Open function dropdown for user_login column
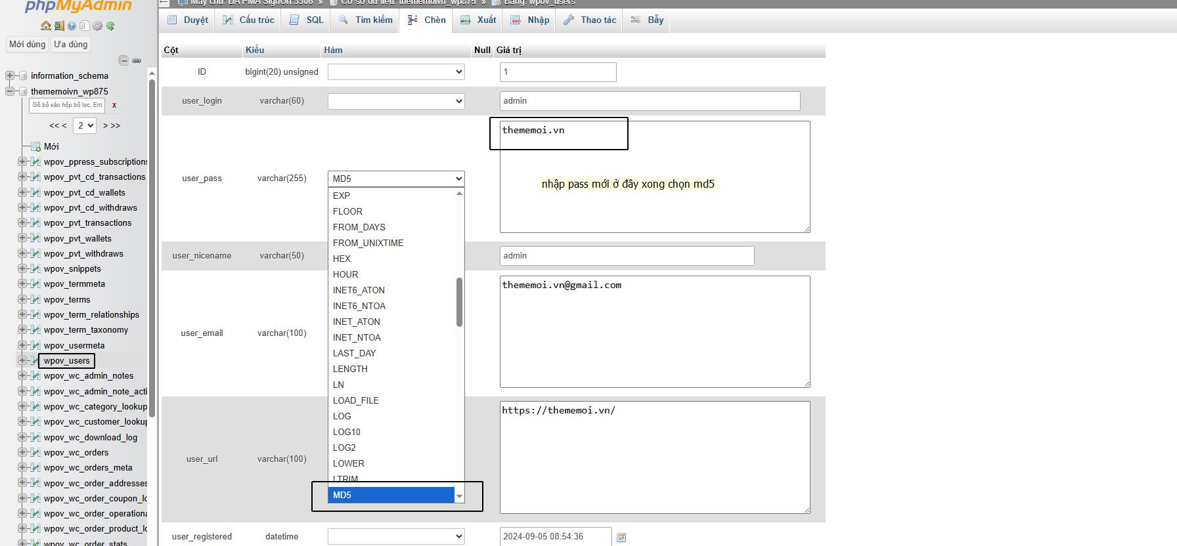The width and height of the screenshot is (1177, 546). pos(396,101)
